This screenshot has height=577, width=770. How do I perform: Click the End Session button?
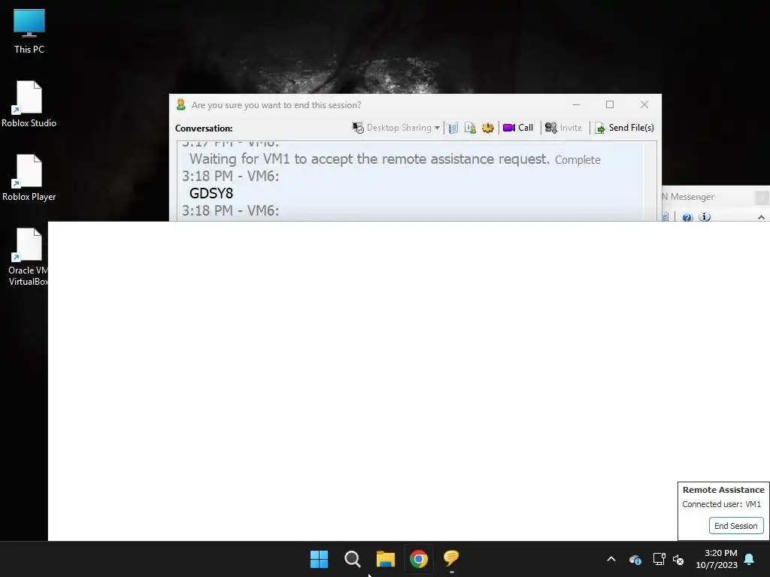[735, 525]
